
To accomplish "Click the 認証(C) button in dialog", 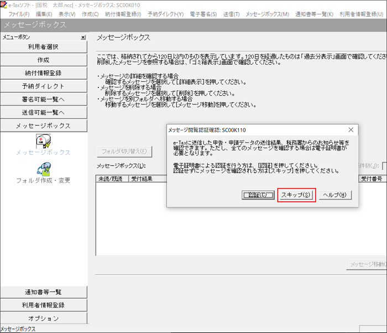I will 258,195.
